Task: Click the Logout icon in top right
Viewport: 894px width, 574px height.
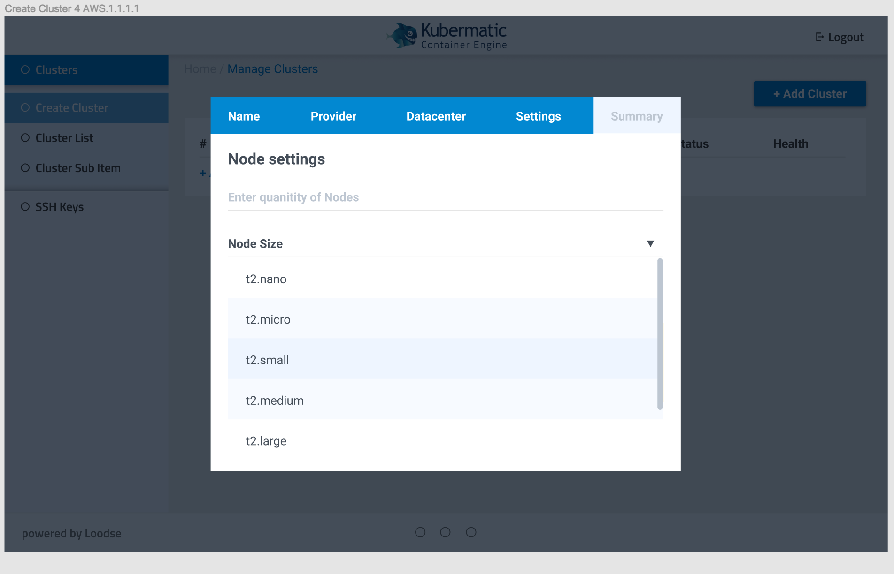Action: 819,37
